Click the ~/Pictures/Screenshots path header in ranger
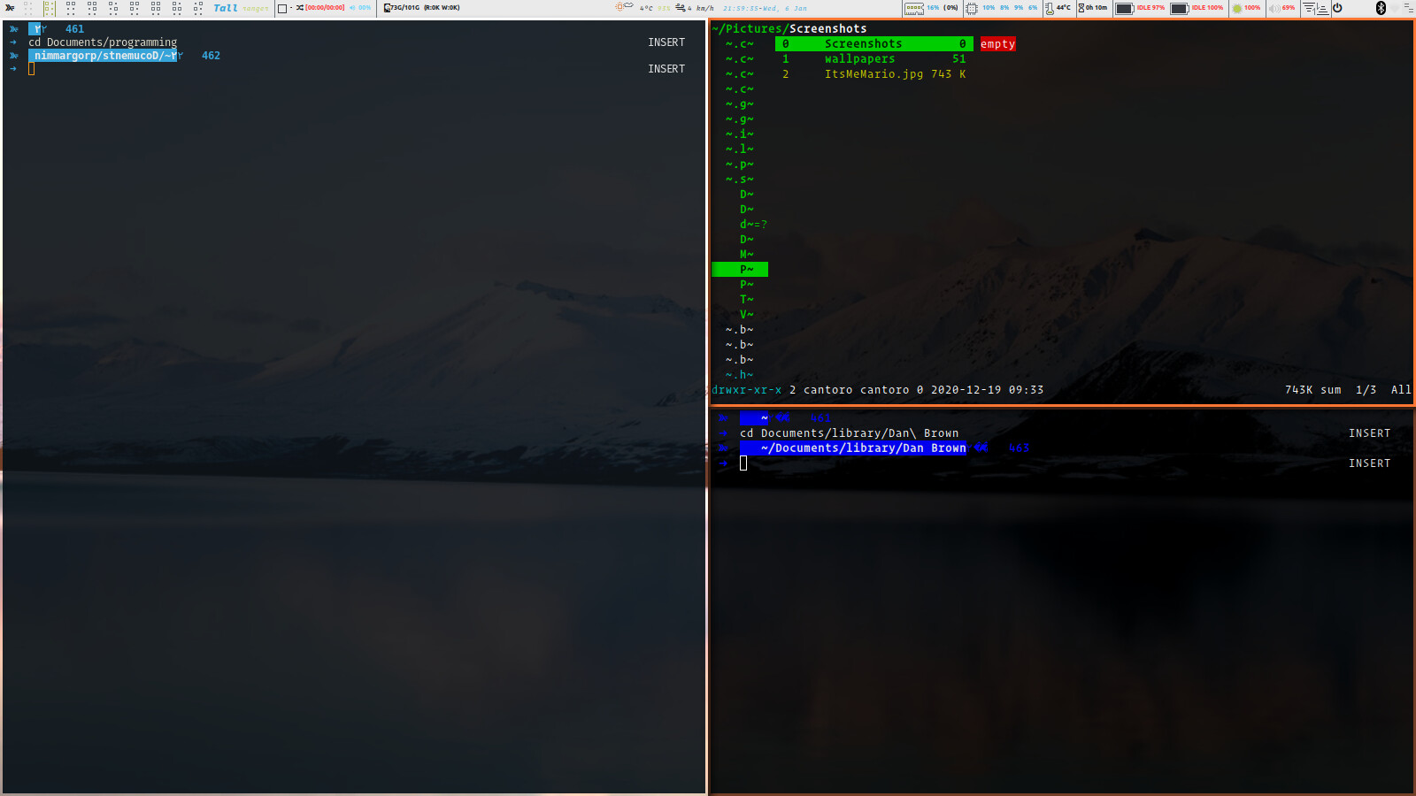Screen dimensions: 1416x796 [789, 28]
